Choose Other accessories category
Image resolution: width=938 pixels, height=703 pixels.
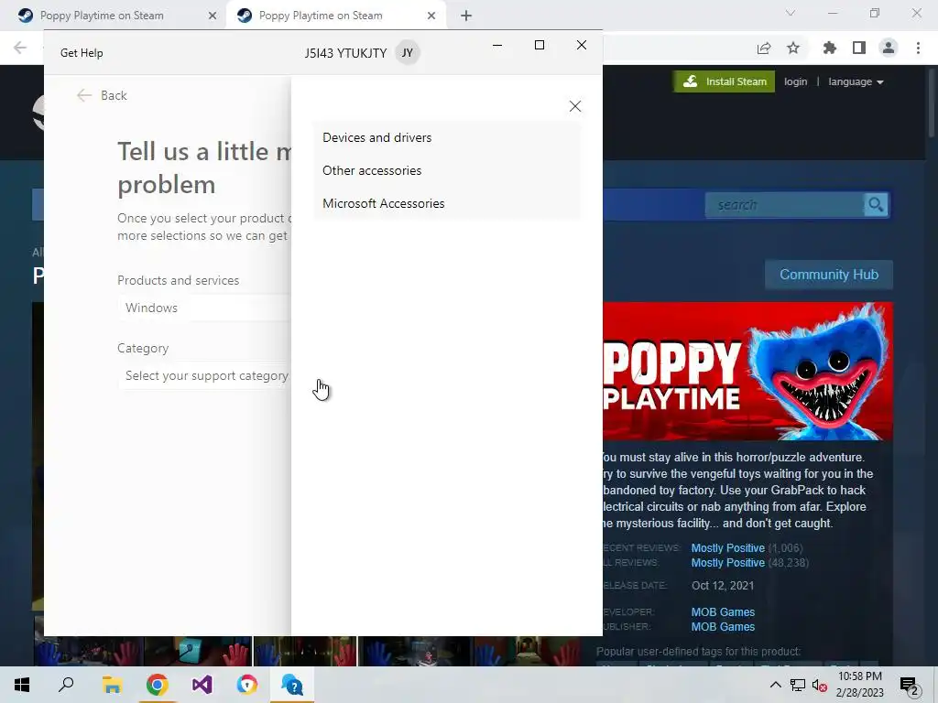coord(446,170)
